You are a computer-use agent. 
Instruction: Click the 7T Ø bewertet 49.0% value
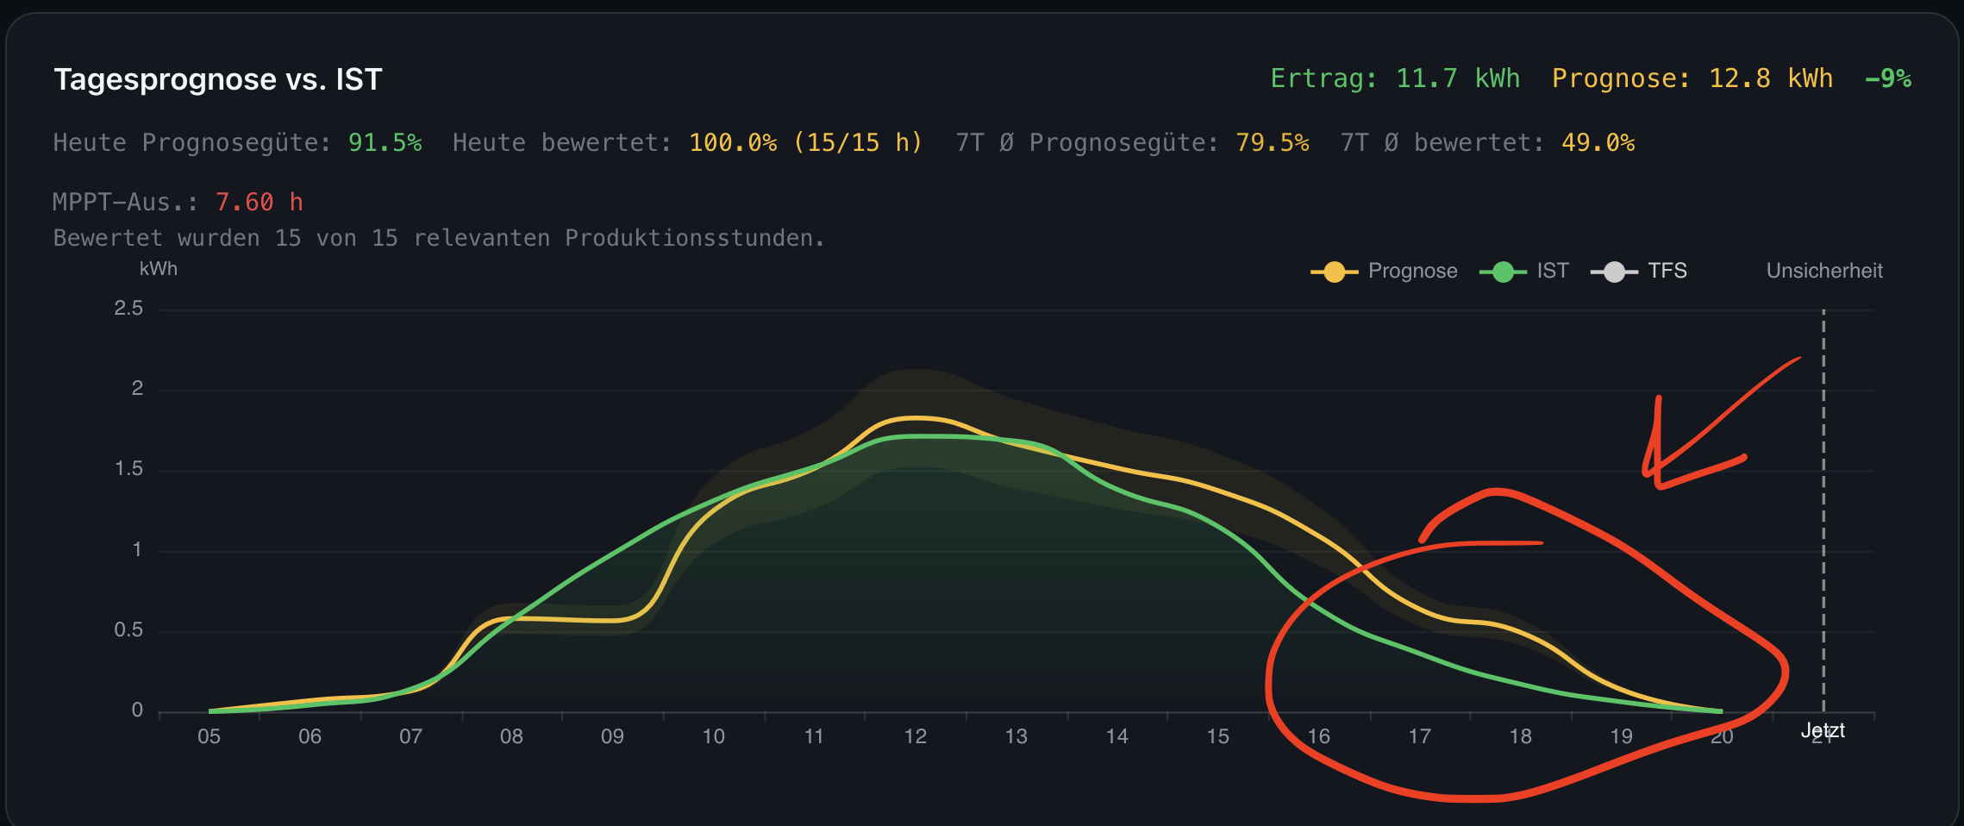tap(1598, 143)
